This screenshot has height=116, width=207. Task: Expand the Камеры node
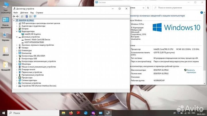pyautogui.click(x=17, y=48)
